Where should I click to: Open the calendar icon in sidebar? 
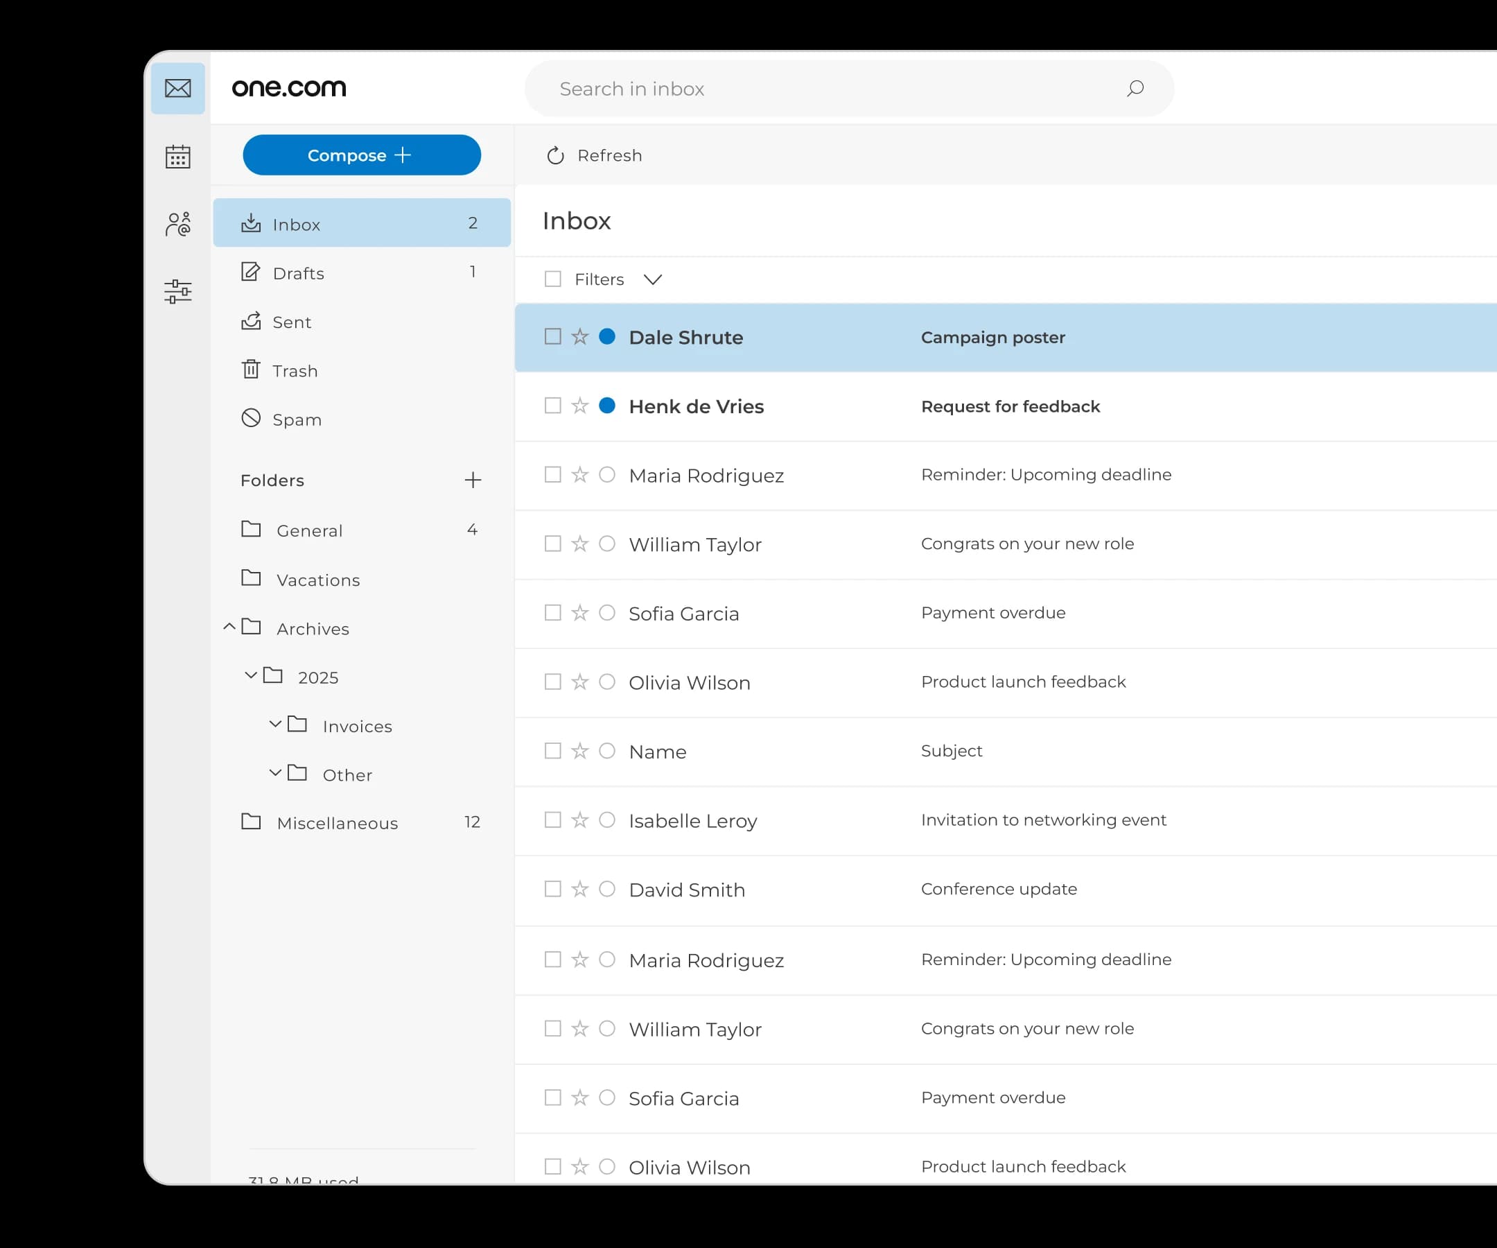click(x=177, y=156)
